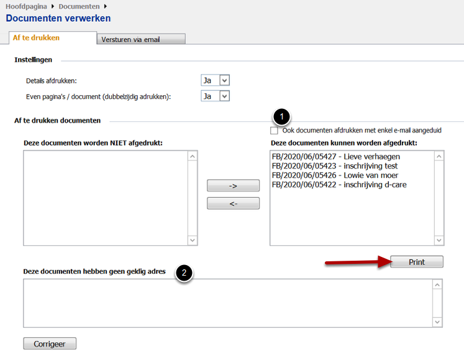The height and width of the screenshot is (364, 464).
Task: Open the Details afdrukken dropdown
Action: pyautogui.click(x=216, y=80)
